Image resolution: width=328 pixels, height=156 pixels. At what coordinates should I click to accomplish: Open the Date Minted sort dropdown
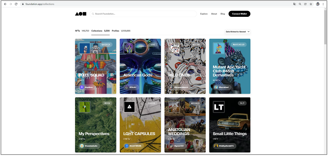(x=238, y=32)
